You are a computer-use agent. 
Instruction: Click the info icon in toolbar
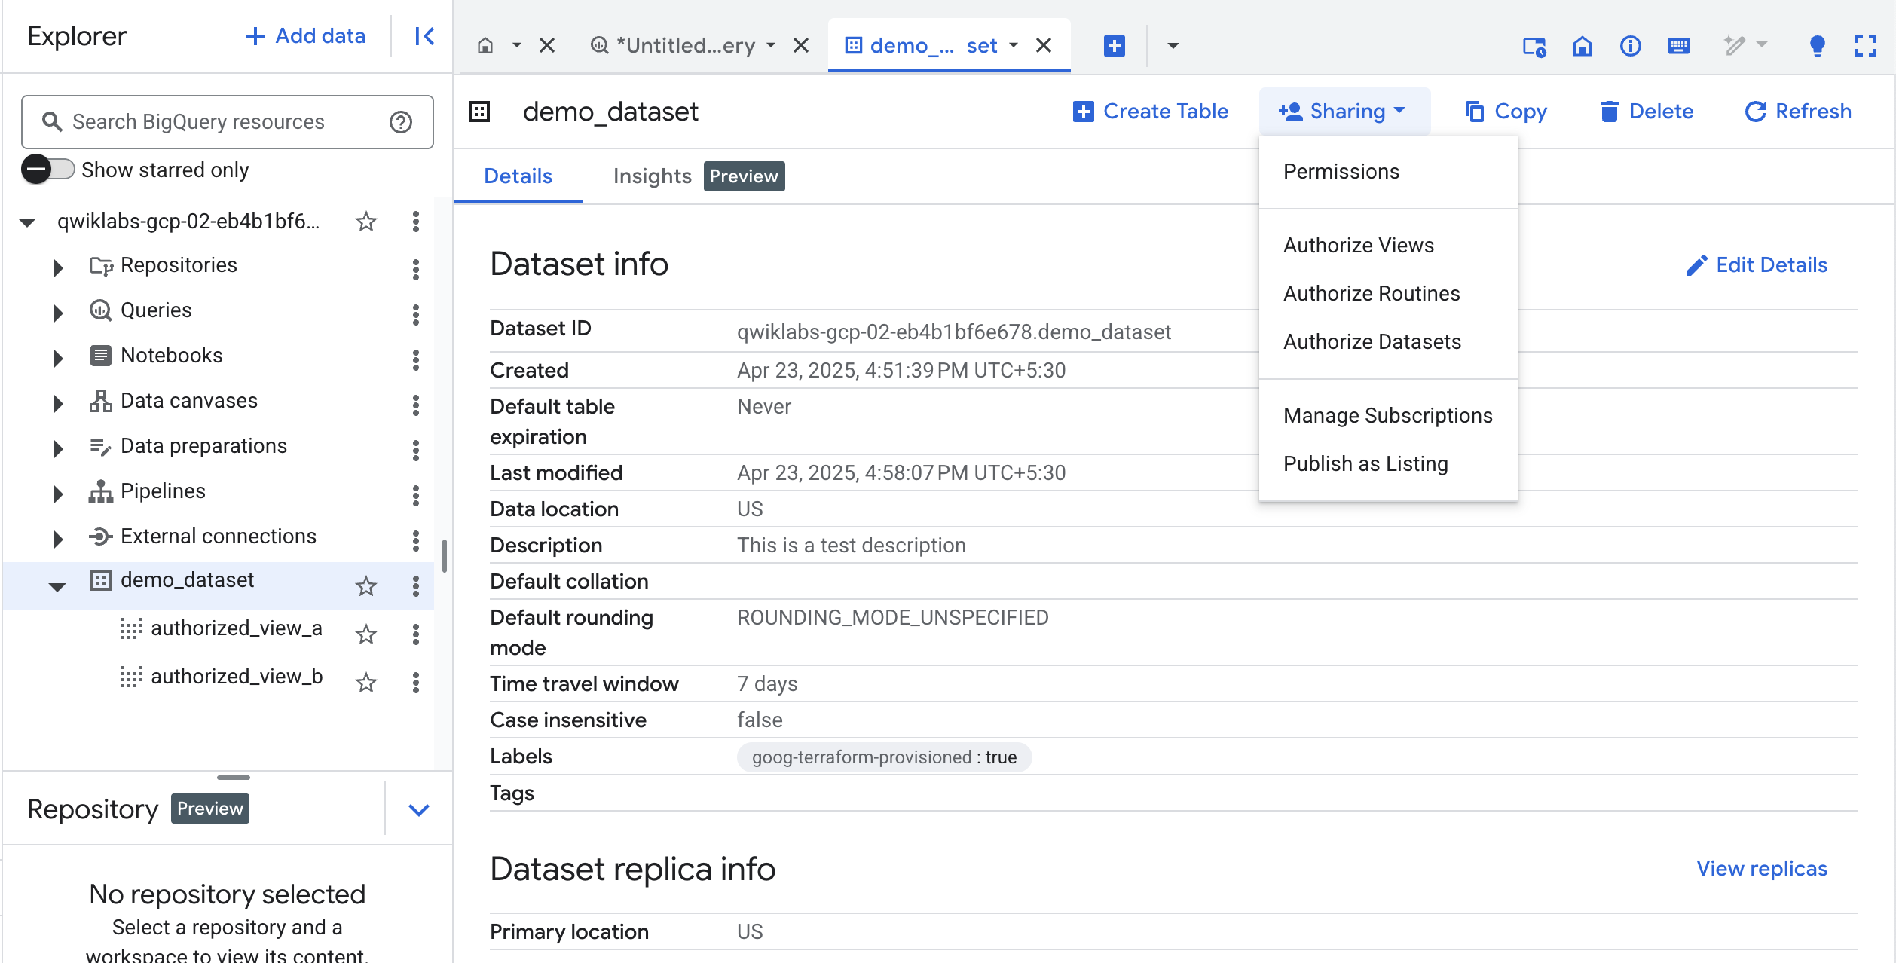(x=1631, y=47)
